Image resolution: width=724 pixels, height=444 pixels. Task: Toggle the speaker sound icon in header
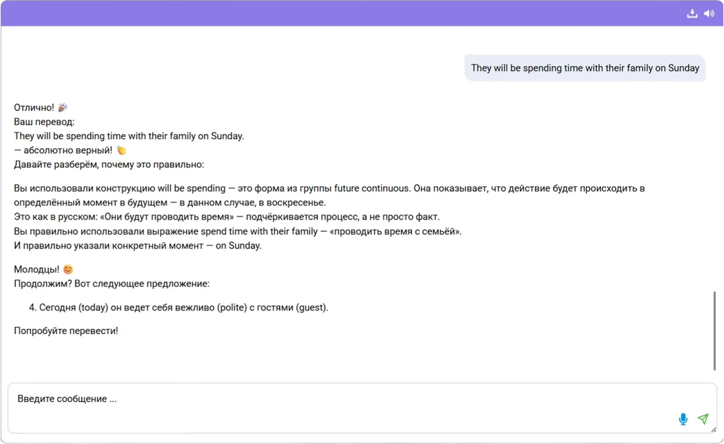coord(709,13)
